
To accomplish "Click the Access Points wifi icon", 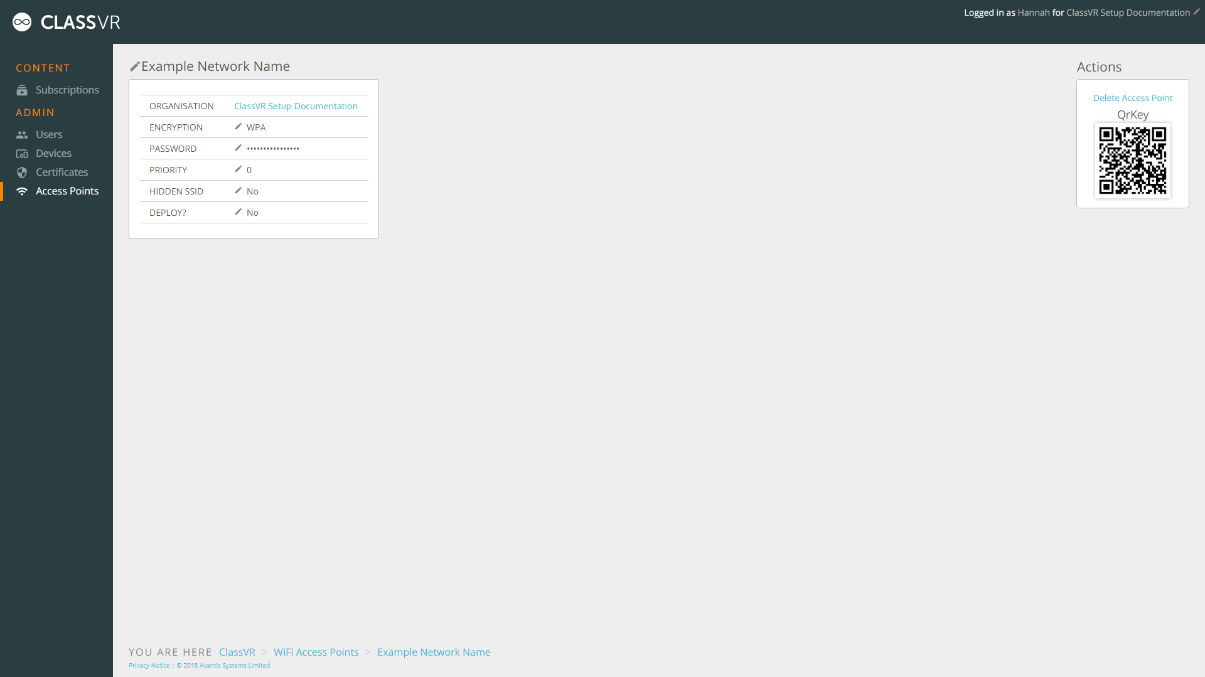I will (x=22, y=191).
